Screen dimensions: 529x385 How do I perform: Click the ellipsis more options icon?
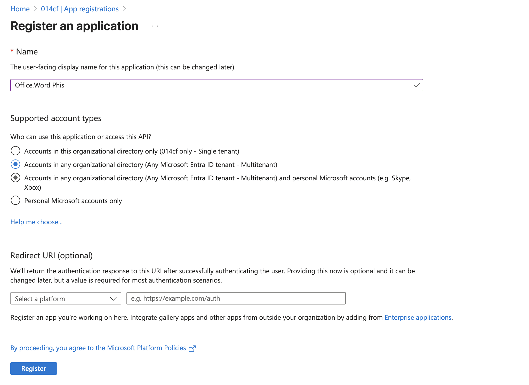tap(155, 26)
